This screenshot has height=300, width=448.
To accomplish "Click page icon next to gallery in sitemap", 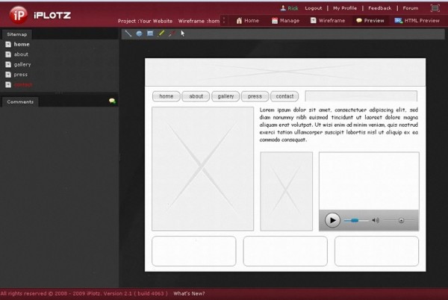I will click(8, 64).
